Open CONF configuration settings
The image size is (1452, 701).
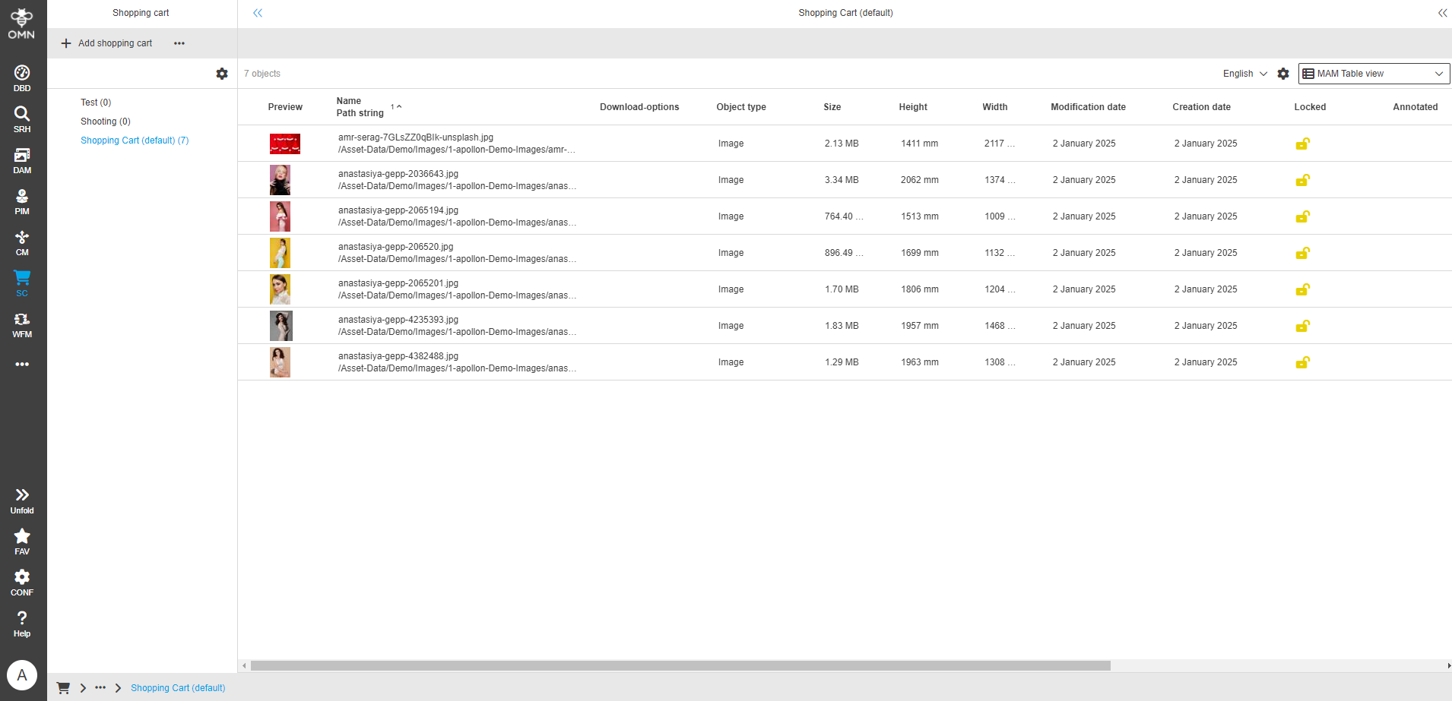pyautogui.click(x=22, y=583)
